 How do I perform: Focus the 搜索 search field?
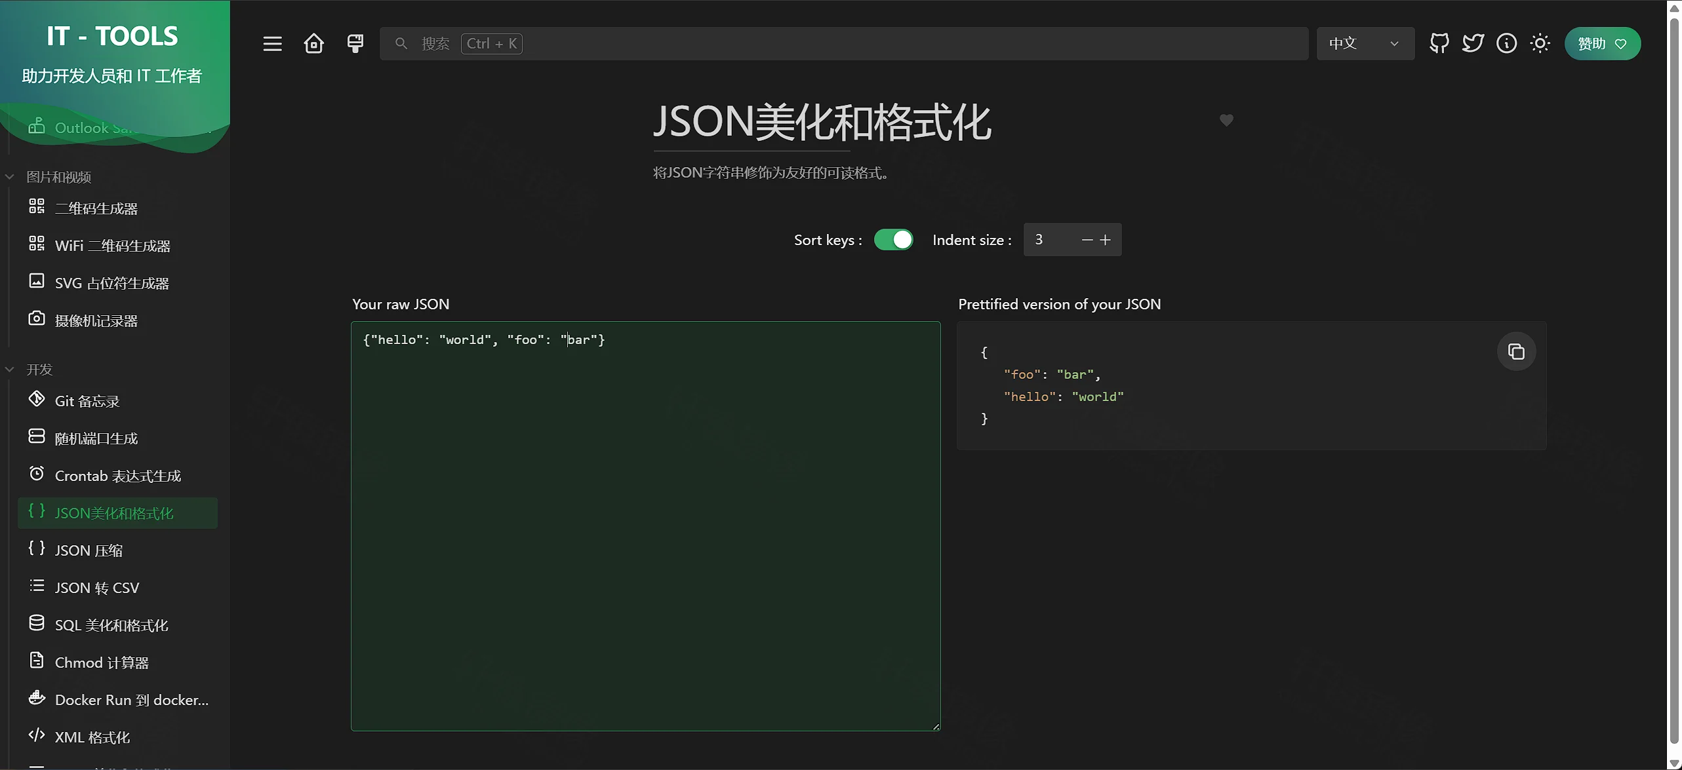click(x=843, y=44)
